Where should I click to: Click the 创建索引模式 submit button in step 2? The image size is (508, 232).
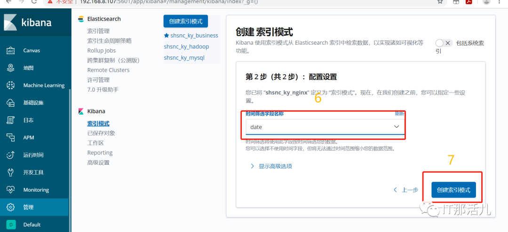click(x=453, y=190)
